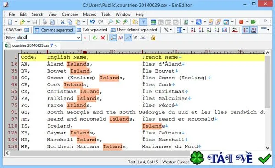Click the Iceland cell on line 110
Viewport: 275px width, 168px height.
60,126
